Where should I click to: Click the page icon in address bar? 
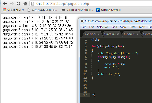tap(33, 4)
